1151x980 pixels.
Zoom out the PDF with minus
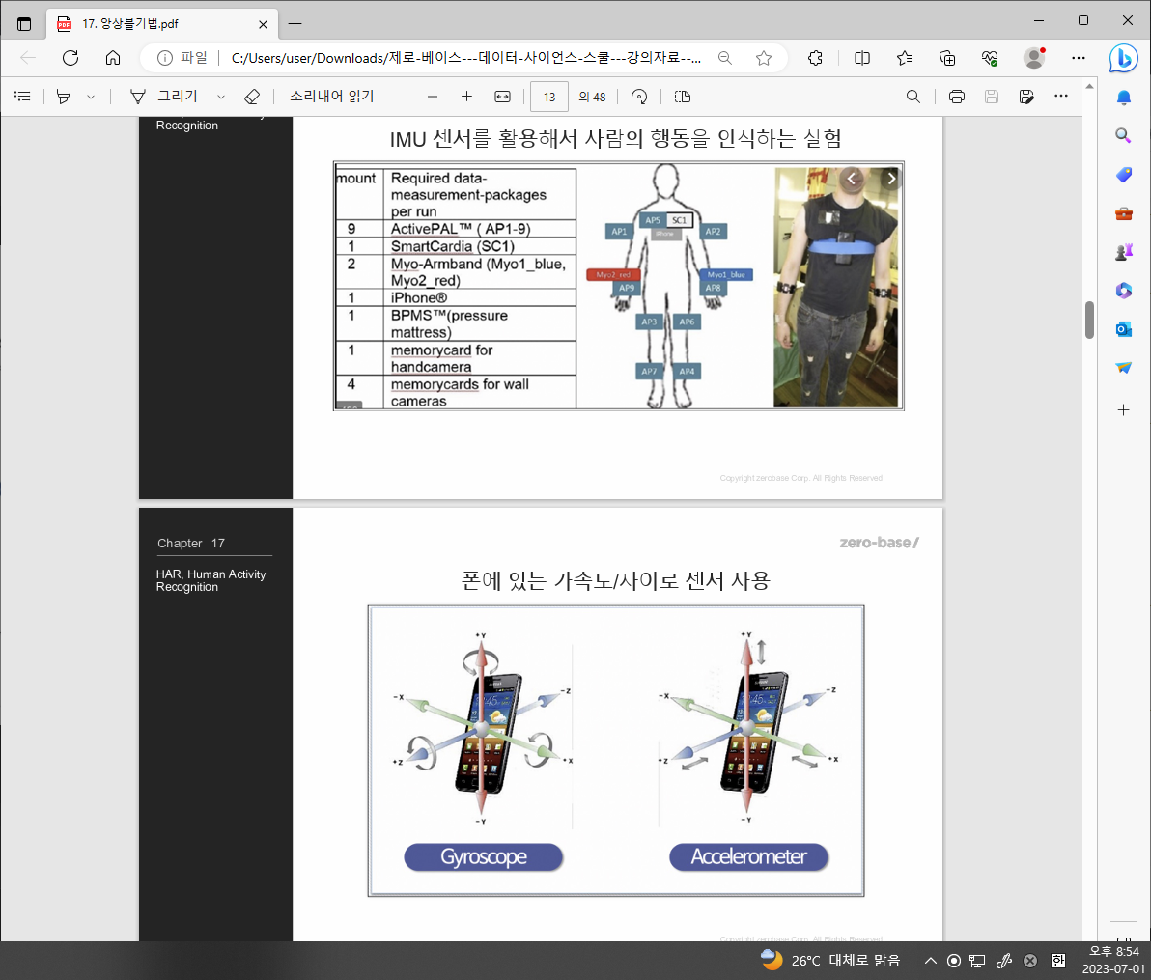tap(433, 97)
